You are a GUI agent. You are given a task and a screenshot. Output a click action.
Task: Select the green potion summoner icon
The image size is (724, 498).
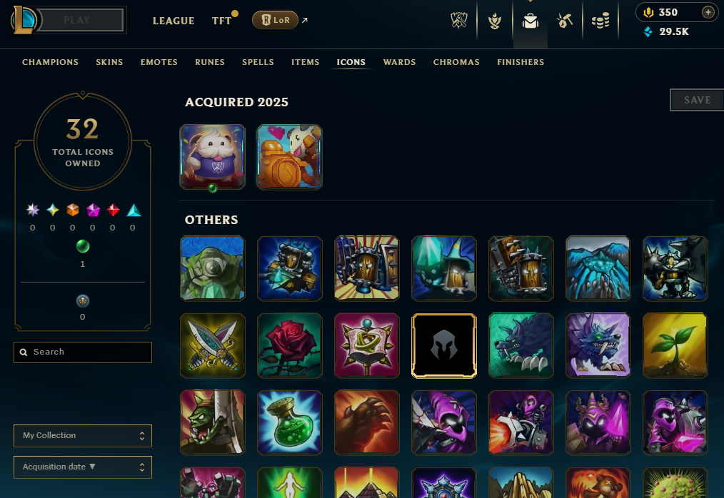(289, 422)
